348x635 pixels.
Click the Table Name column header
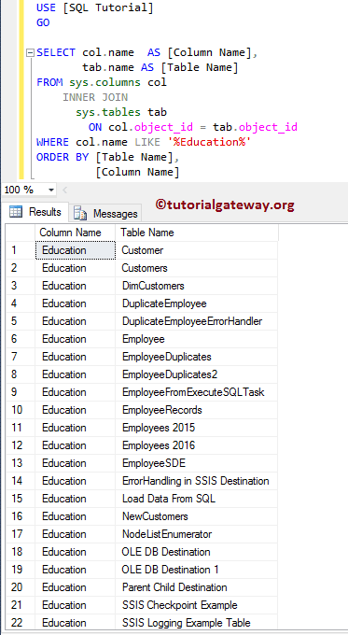(x=197, y=233)
